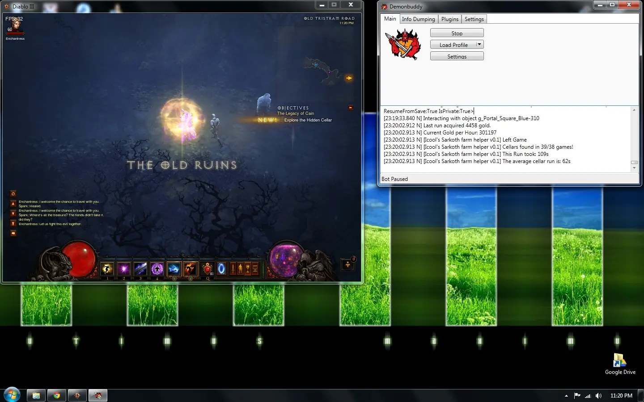Click the network signal tray icon

click(588, 396)
